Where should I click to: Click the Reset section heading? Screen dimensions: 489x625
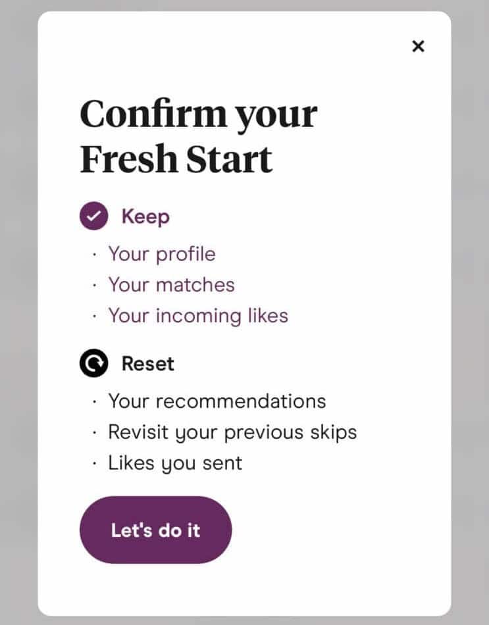[147, 362]
